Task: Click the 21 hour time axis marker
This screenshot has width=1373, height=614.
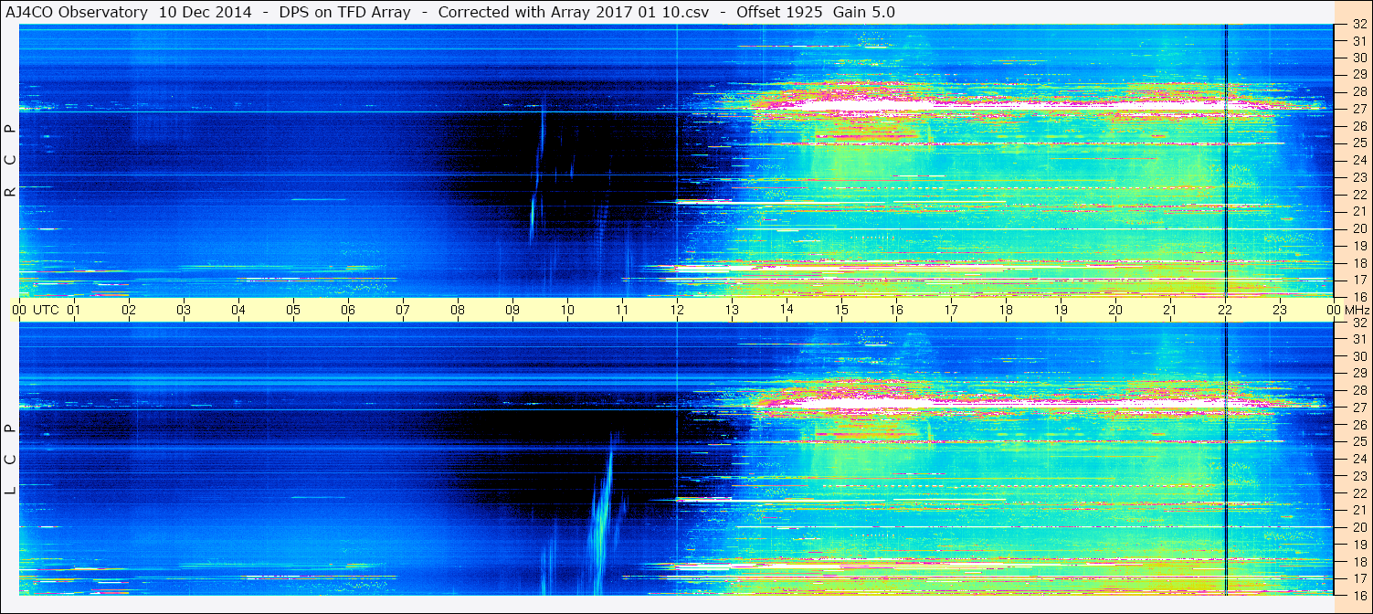Action: point(1170,310)
